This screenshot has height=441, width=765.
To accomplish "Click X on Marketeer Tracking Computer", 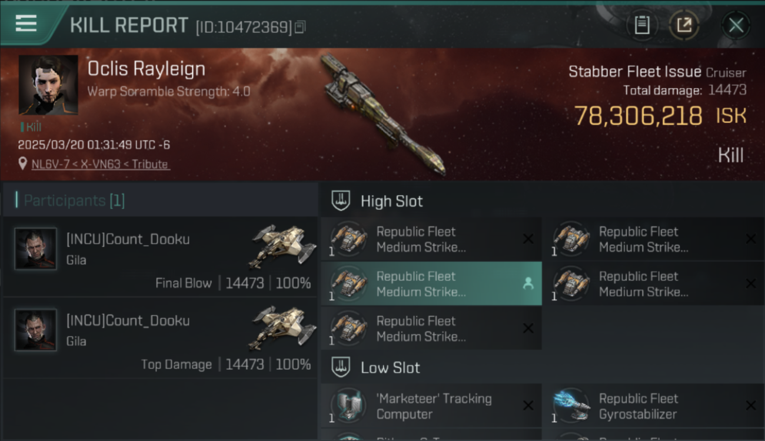I will coord(528,406).
